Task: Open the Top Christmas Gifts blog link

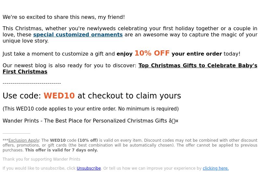Action: (198, 66)
